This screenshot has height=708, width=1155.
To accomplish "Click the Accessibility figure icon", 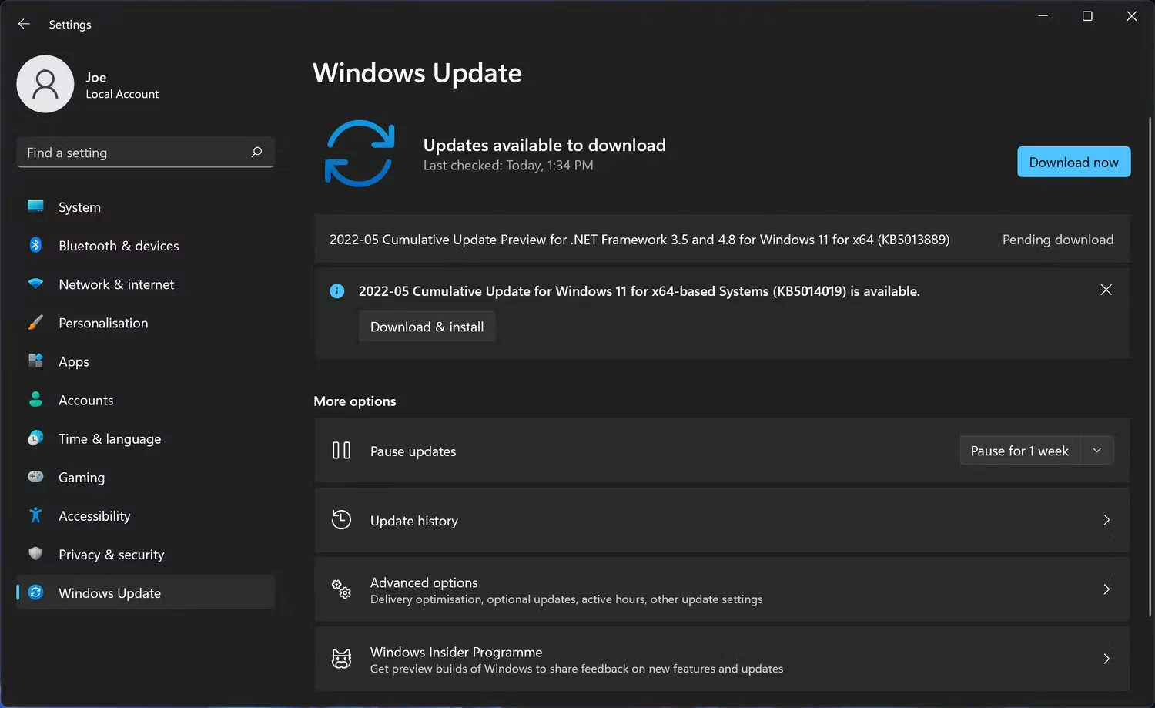I will [35, 515].
